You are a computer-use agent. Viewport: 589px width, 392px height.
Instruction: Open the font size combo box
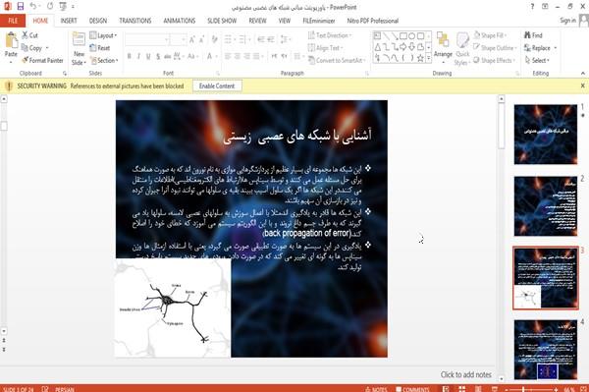point(178,39)
